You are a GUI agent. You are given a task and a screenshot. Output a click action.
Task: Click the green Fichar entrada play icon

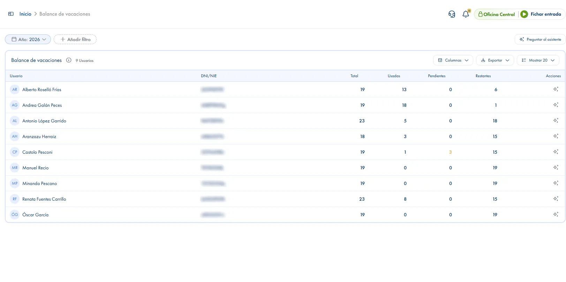pos(524,14)
